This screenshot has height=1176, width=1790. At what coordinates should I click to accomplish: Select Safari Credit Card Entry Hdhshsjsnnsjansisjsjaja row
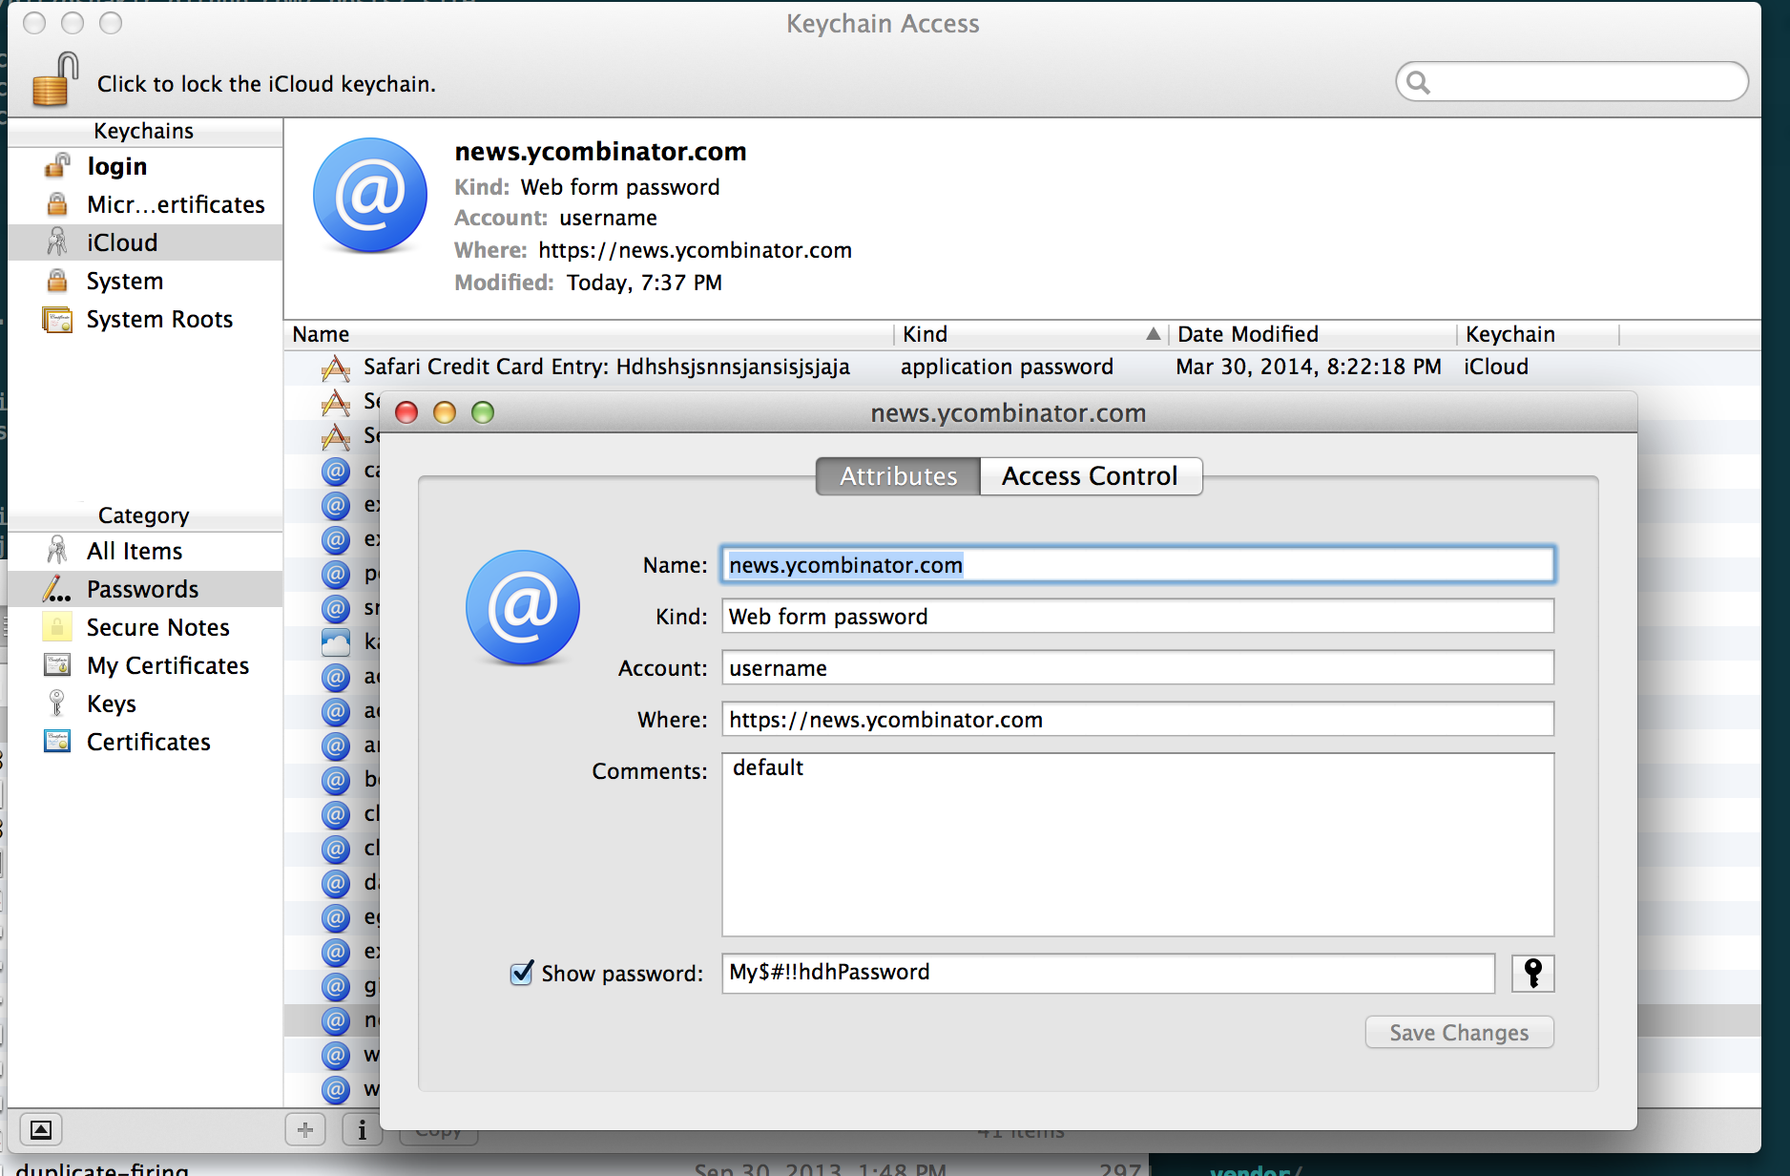(1022, 367)
